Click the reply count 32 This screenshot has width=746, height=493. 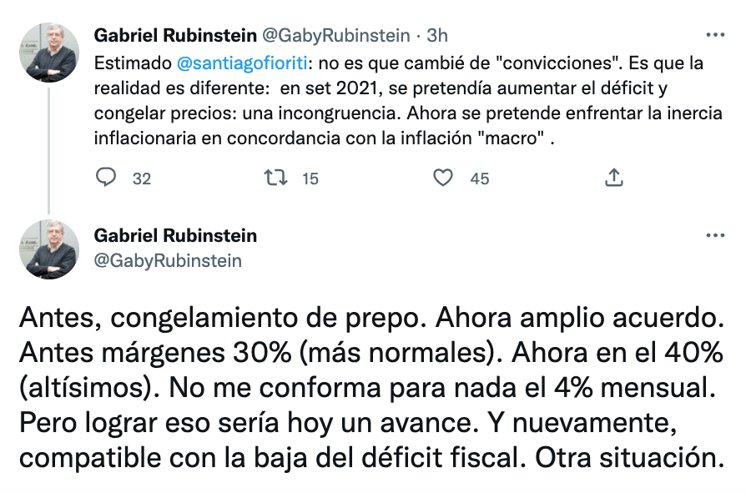(x=142, y=178)
